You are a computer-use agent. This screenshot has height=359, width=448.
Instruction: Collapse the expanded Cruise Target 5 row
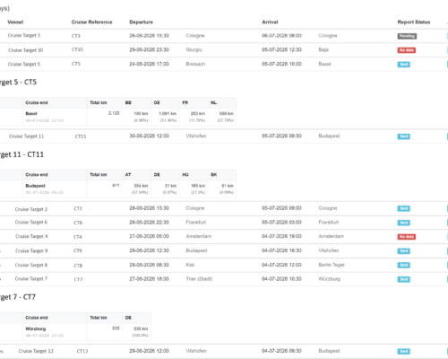(224, 64)
